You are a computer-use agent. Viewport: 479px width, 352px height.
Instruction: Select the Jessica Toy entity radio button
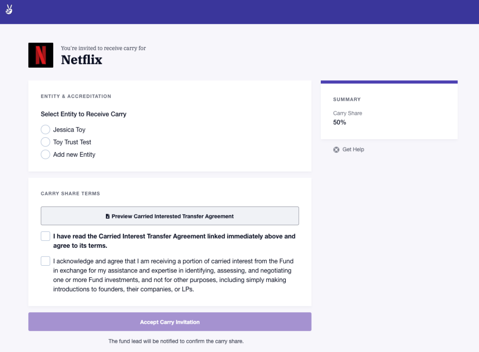[x=45, y=130]
